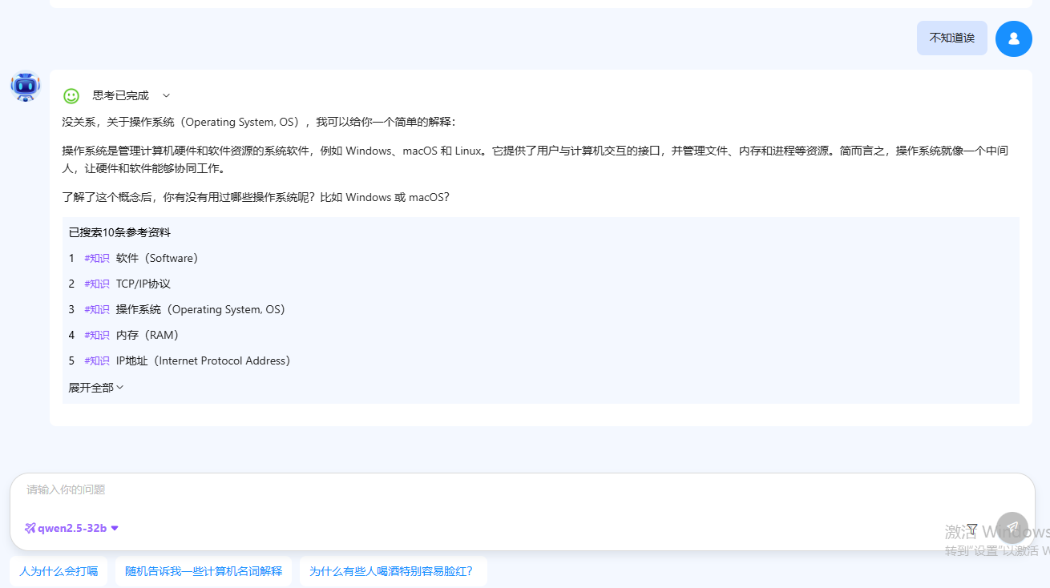Click the 已搜索10条参考资料 header
The image size is (1050, 588).
(119, 232)
